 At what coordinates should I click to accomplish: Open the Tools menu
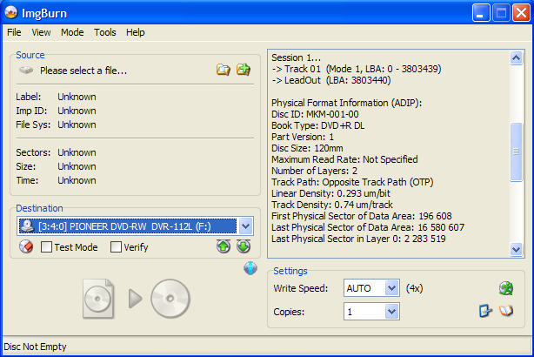tap(105, 32)
